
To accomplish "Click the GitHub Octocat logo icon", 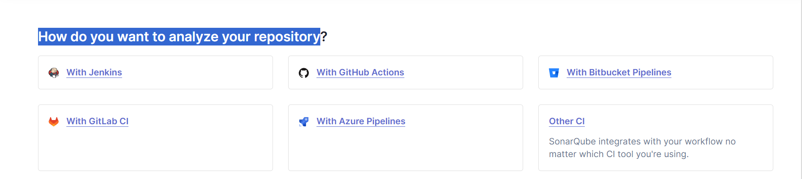I will (304, 73).
